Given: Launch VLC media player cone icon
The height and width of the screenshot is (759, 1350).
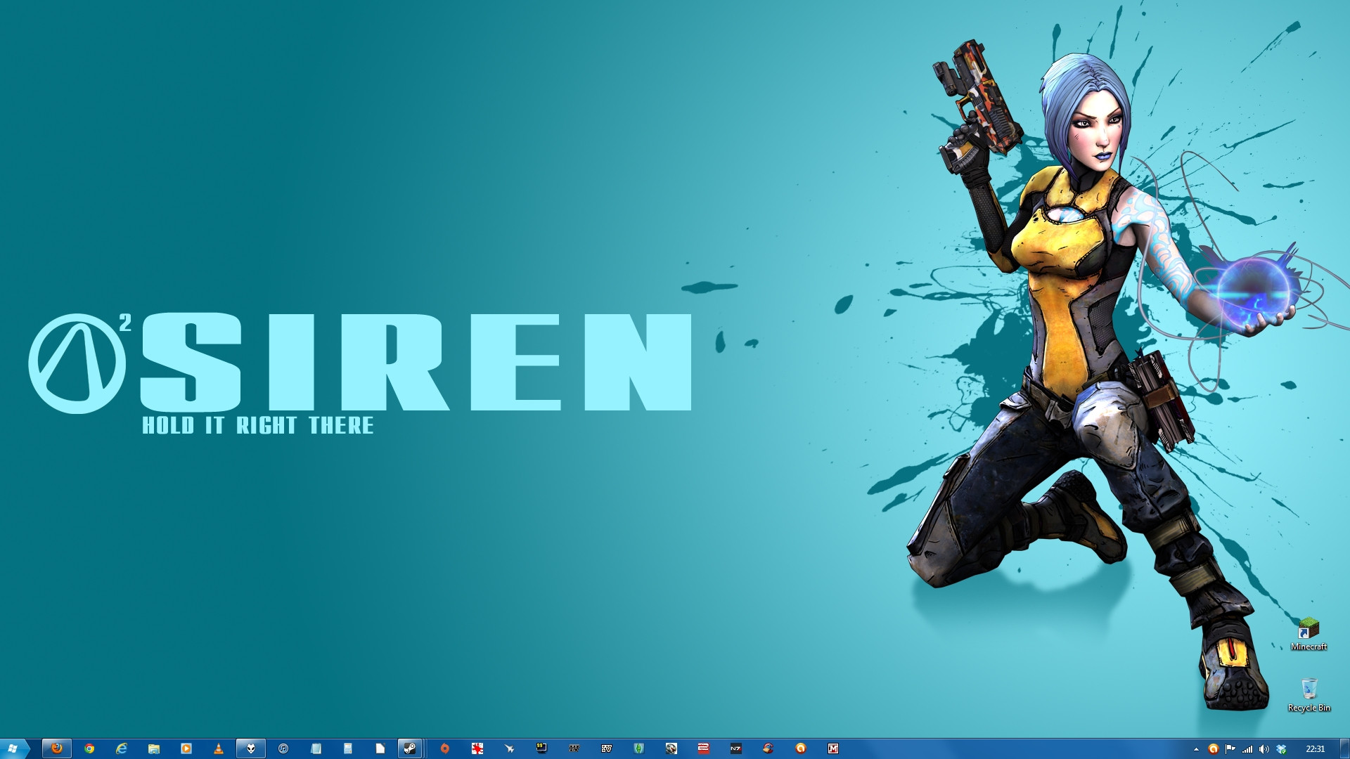Looking at the screenshot, I should coord(219,748).
